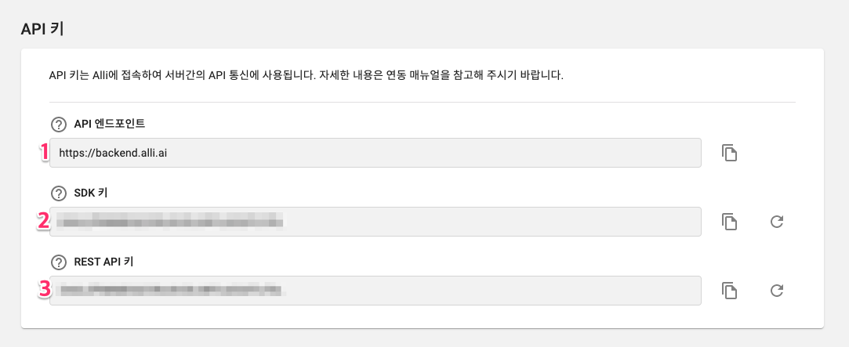Screen dimensions: 849x347
Task: Click the REST API 키 label text
Action: [104, 262]
